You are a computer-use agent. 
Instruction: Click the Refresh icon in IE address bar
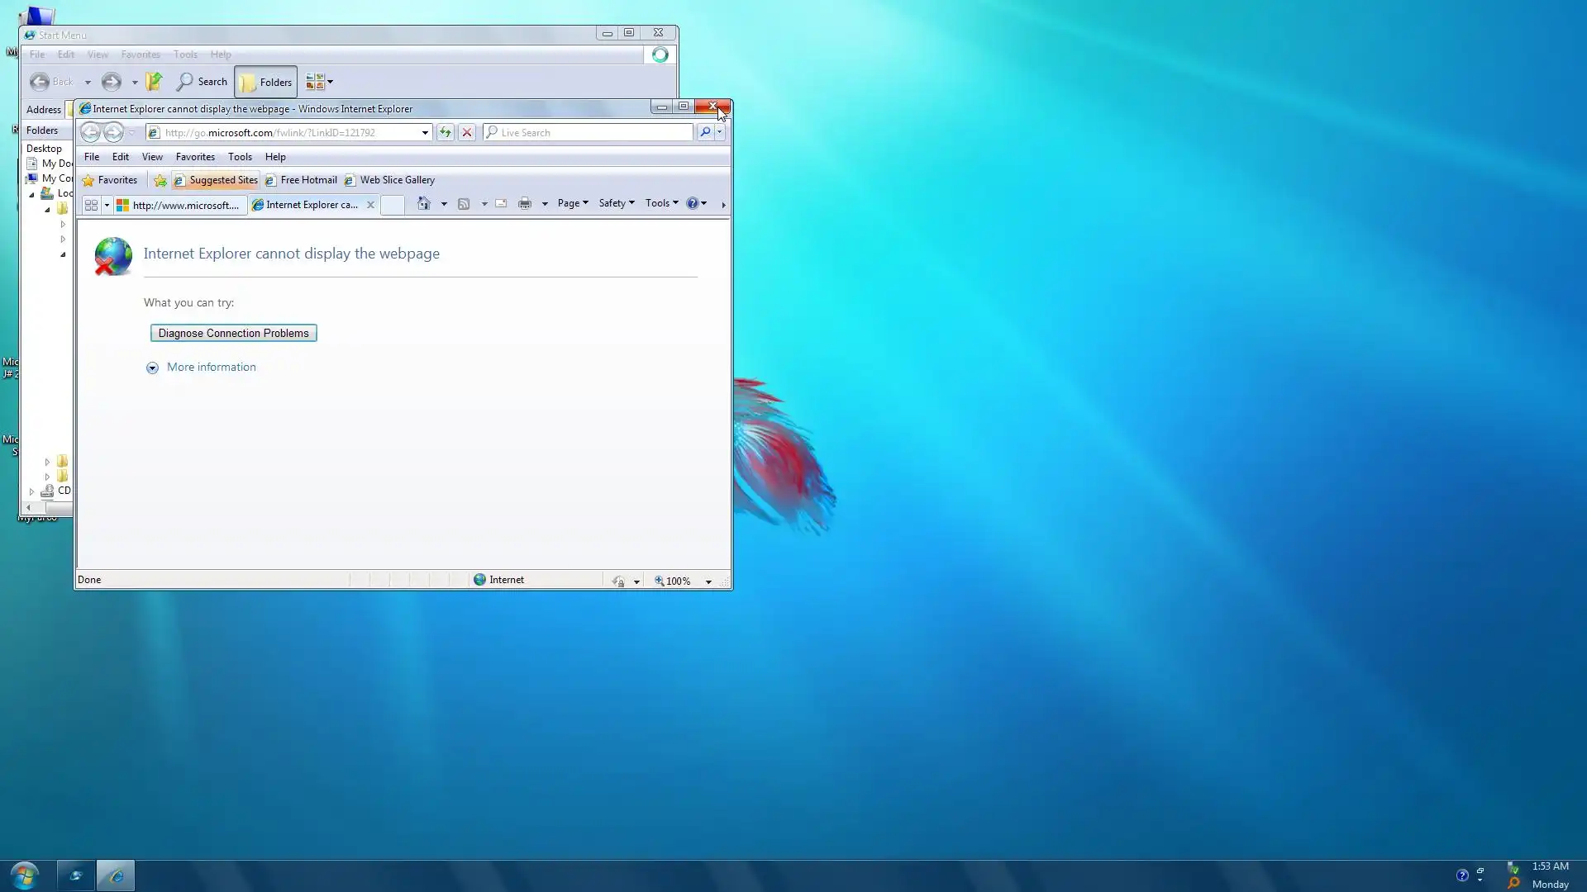[445, 132]
